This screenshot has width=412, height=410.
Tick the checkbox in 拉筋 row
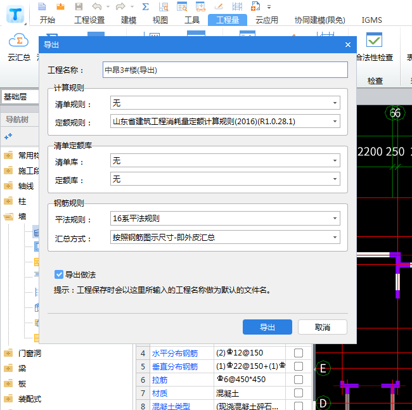pyautogui.click(x=299, y=380)
